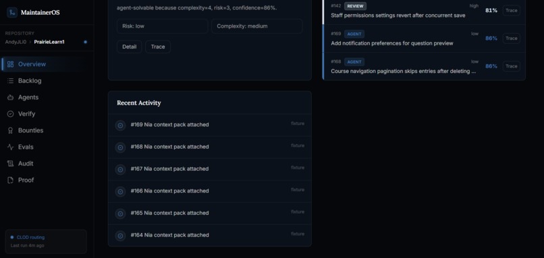Open the Add notification preferences issue

coord(392,43)
